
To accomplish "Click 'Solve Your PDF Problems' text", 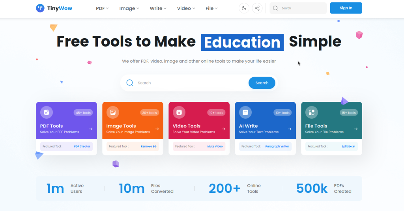I will click(60, 132).
